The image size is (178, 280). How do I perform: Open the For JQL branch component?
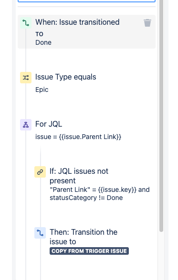coord(49,124)
